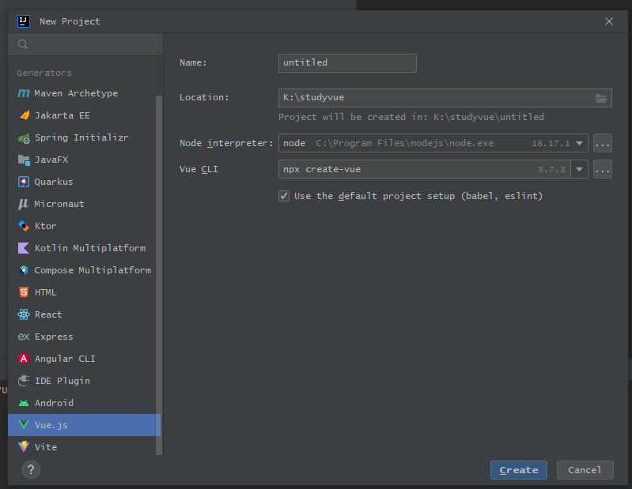This screenshot has height=489, width=632.
Task: Click the 'Location:' label
Action: 204,97
